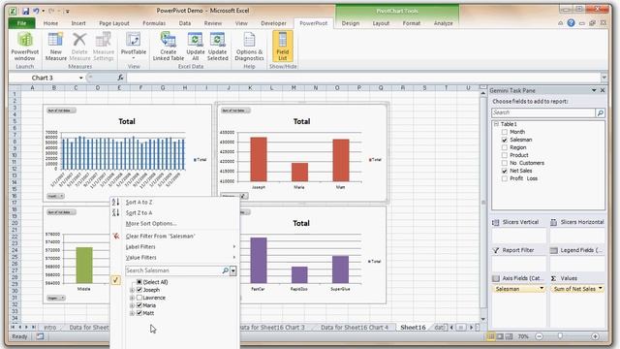The height and width of the screenshot is (349, 620).
Task: Click the Sum of Net Sales button on blue chart
Action: tap(61, 111)
